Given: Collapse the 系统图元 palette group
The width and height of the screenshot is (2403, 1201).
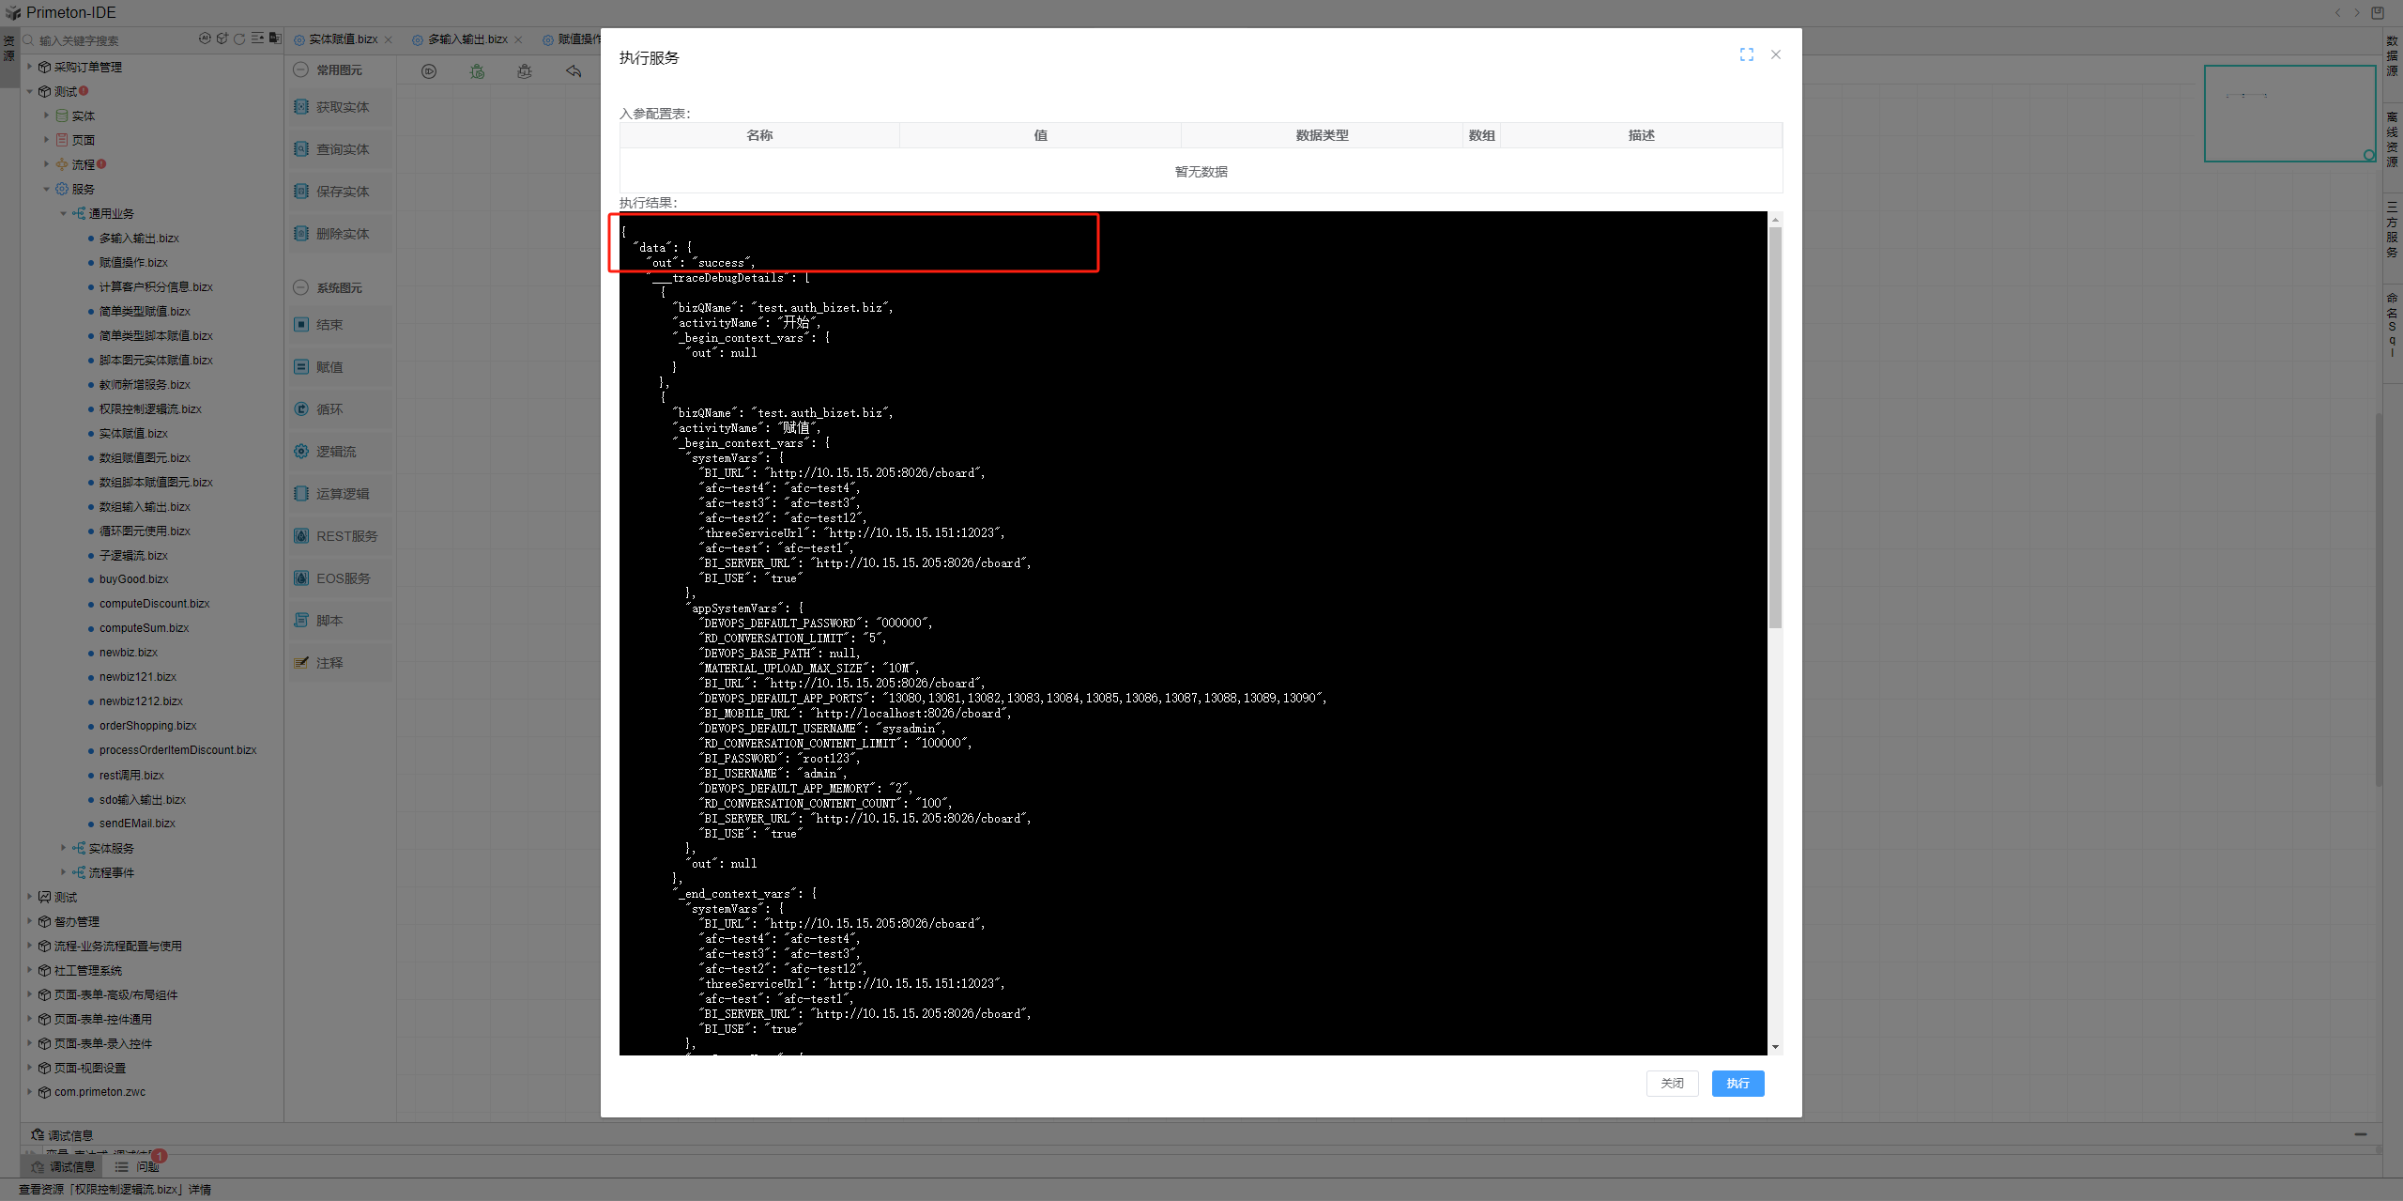Looking at the screenshot, I should click(x=301, y=287).
